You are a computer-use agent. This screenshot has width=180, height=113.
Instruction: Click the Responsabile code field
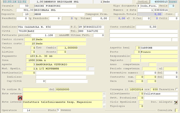coord(135,56)
